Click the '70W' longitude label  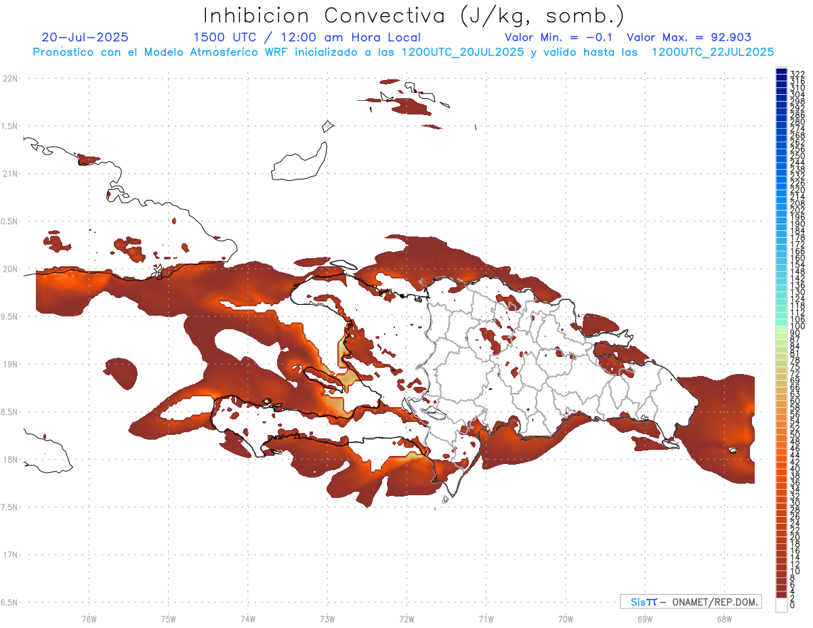click(x=566, y=619)
